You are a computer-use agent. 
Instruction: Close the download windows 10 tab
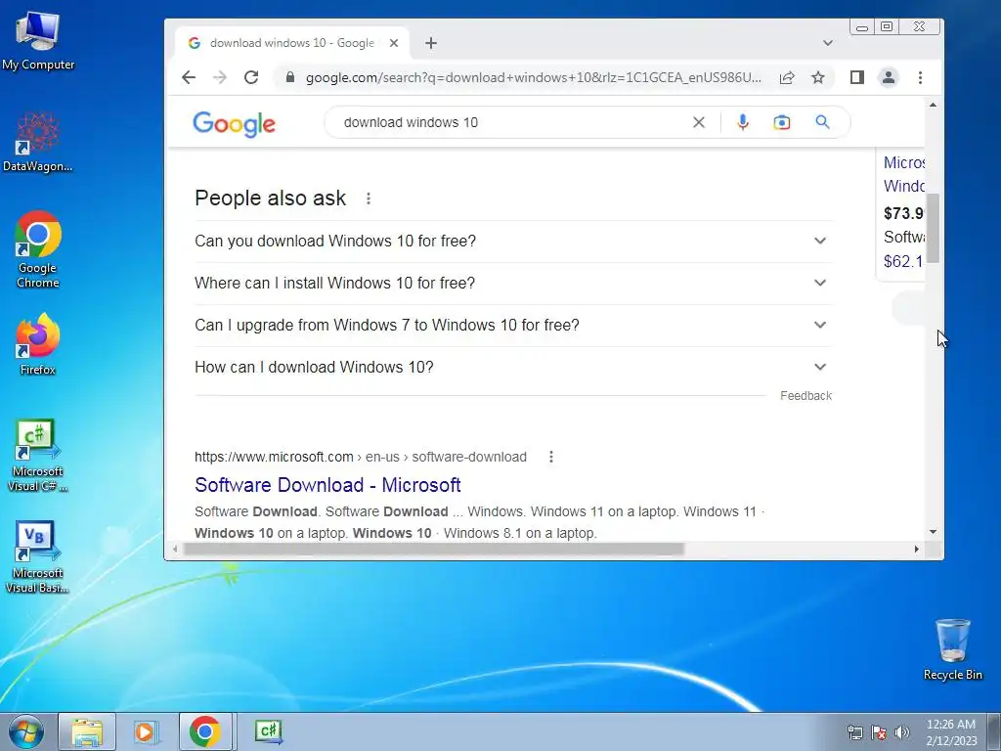tap(394, 43)
